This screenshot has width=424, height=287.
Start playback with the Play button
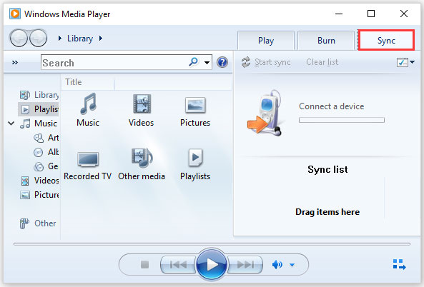point(212,264)
